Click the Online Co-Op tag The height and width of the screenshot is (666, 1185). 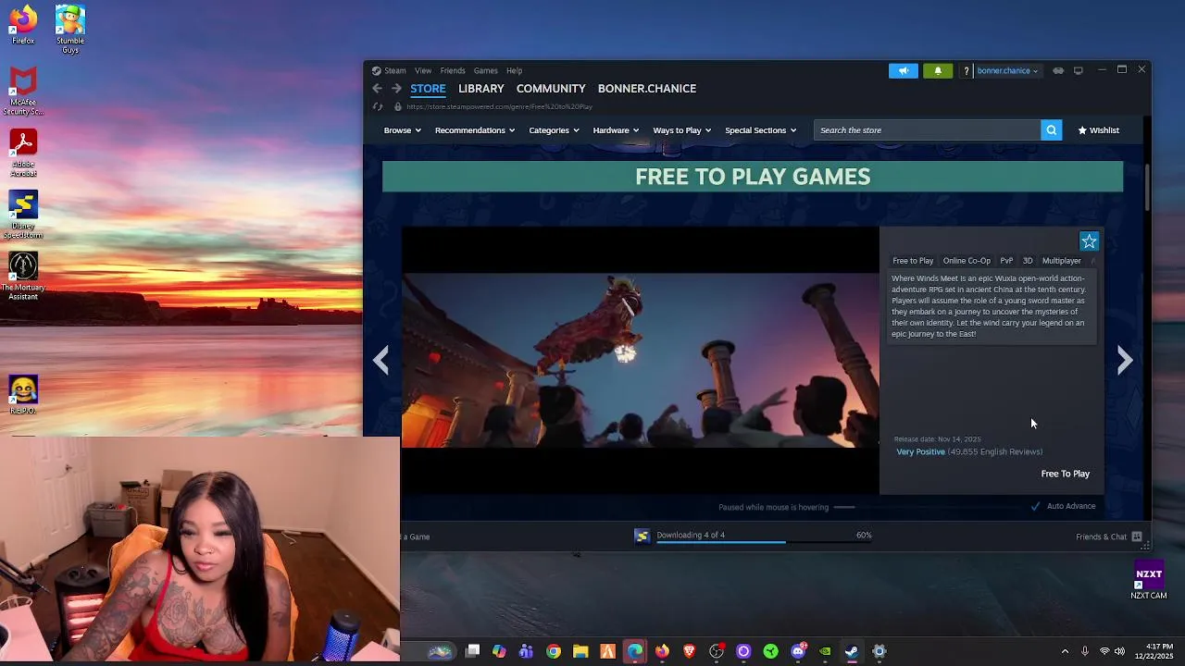967,261
